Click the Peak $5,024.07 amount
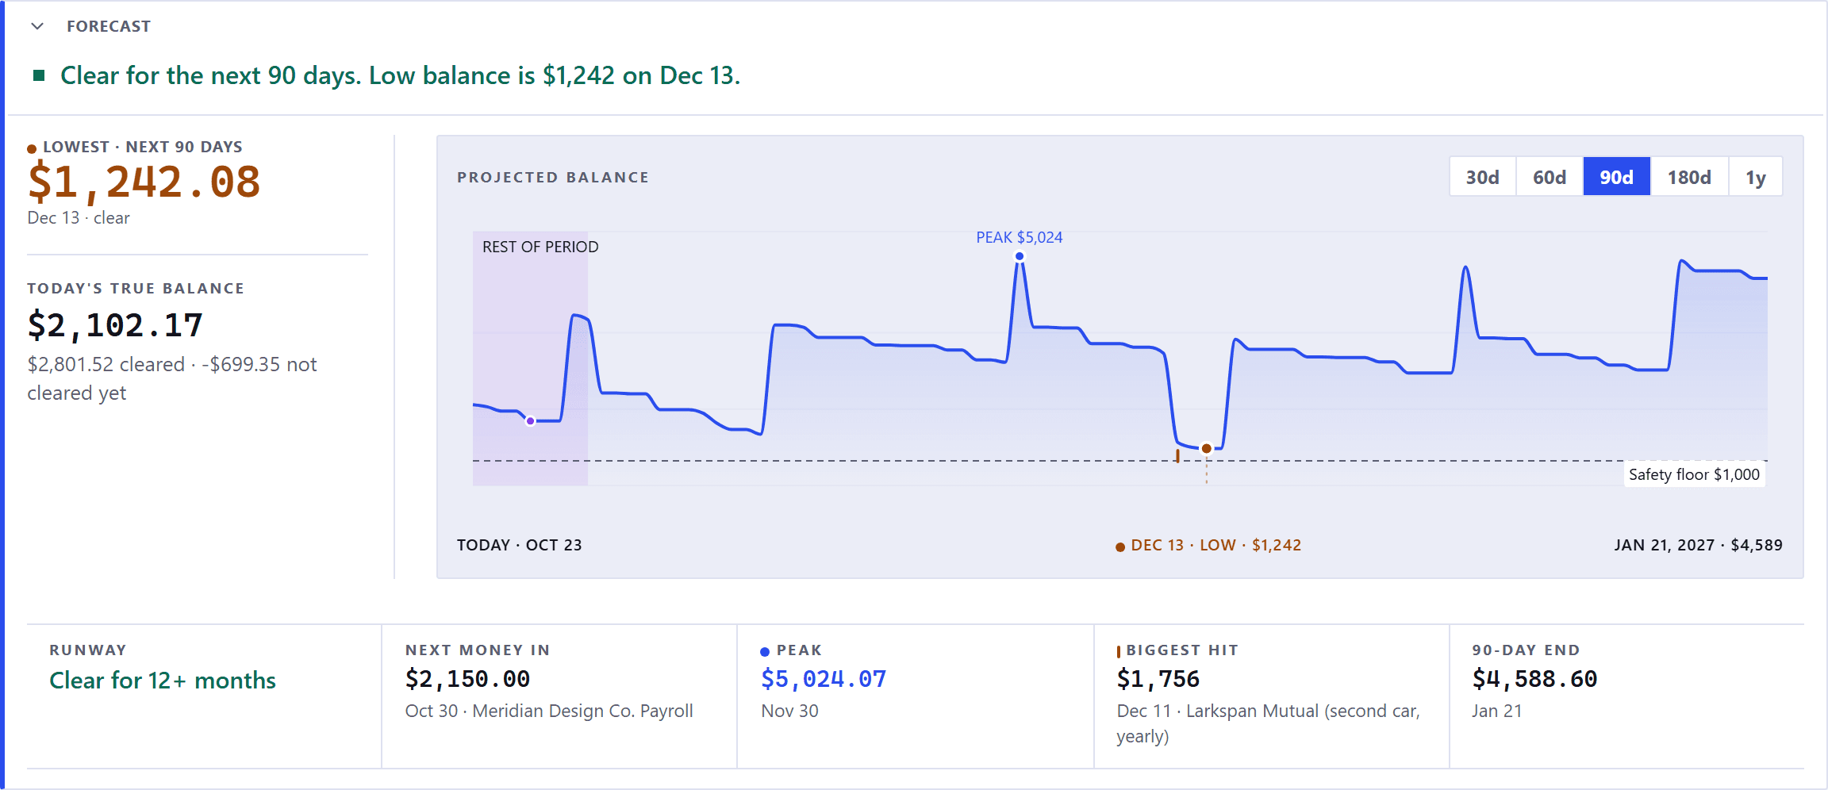 [824, 679]
